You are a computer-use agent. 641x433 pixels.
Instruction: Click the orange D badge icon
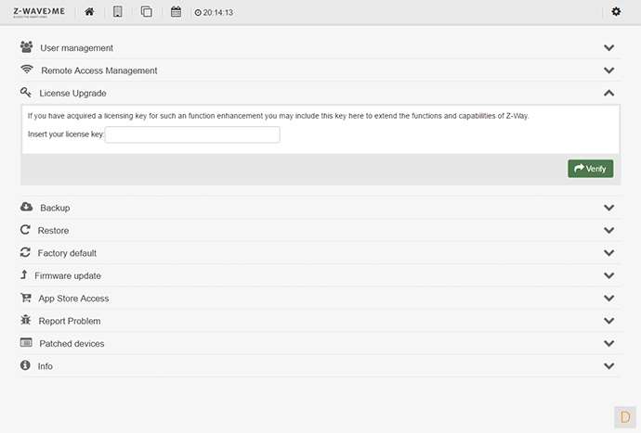tap(624, 416)
